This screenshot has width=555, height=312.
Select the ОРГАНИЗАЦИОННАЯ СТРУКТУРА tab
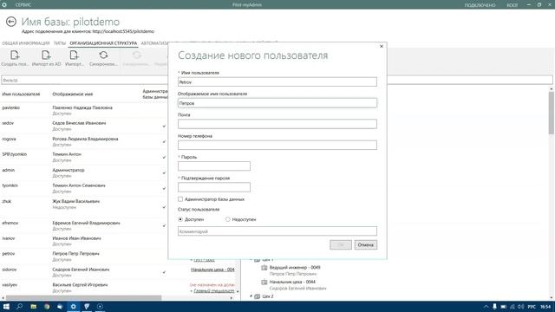pos(103,43)
